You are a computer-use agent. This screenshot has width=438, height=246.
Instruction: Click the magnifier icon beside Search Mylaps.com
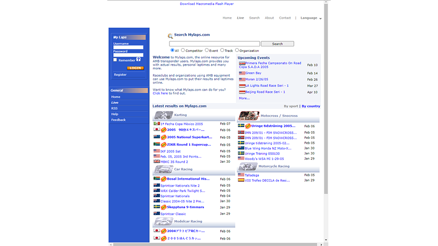coord(170,36)
